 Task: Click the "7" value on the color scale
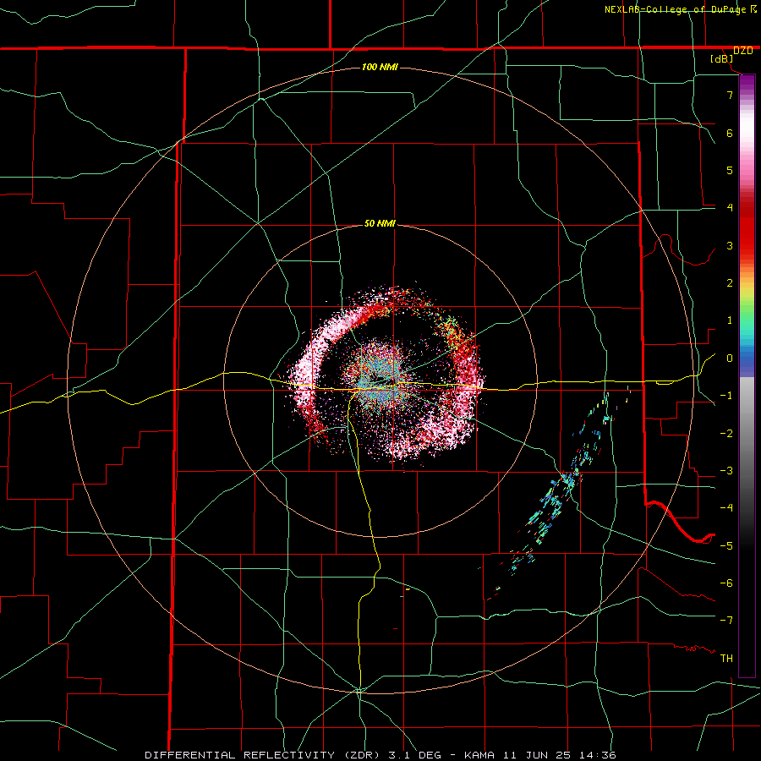click(x=730, y=95)
